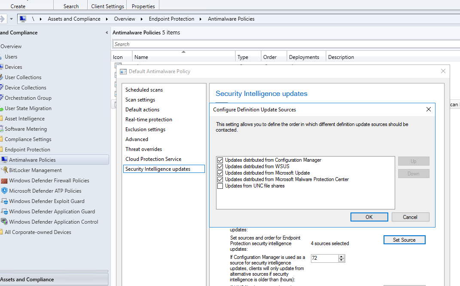Sort by the Type column header

pyautogui.click(x=248, y=57)
